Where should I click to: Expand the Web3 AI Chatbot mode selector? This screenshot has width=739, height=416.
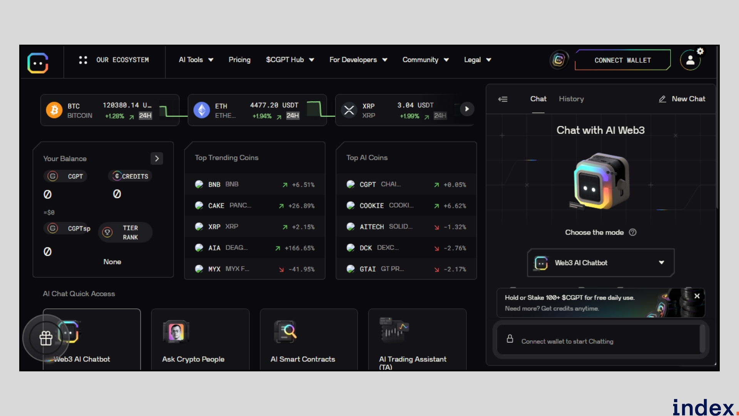[x=662, y=262]
